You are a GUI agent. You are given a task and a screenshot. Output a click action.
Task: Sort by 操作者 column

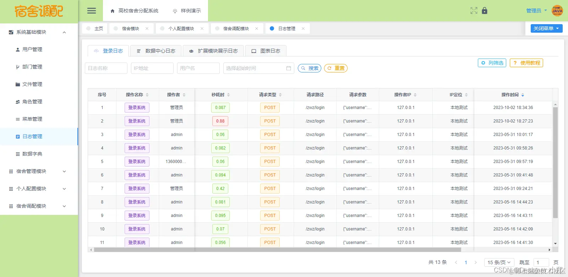[x=184, y=95]
